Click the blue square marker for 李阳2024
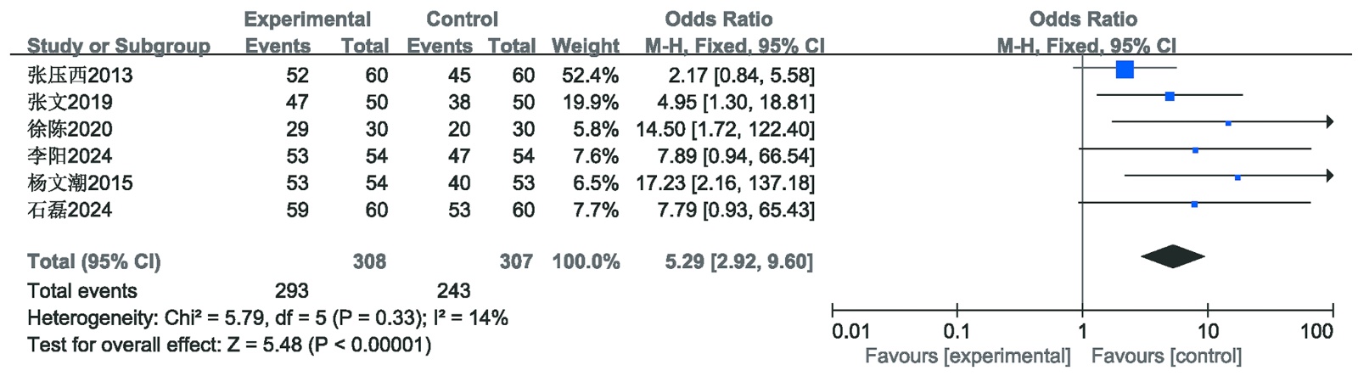The width and height of the screenshot is (1358, 376). pos(1195,150)
